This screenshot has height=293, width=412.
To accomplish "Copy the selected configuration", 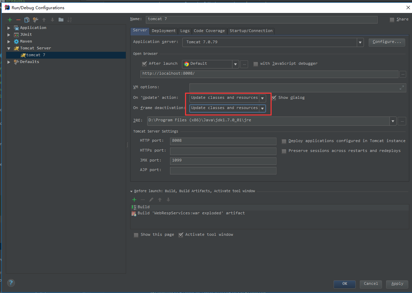I will [27, 20].
